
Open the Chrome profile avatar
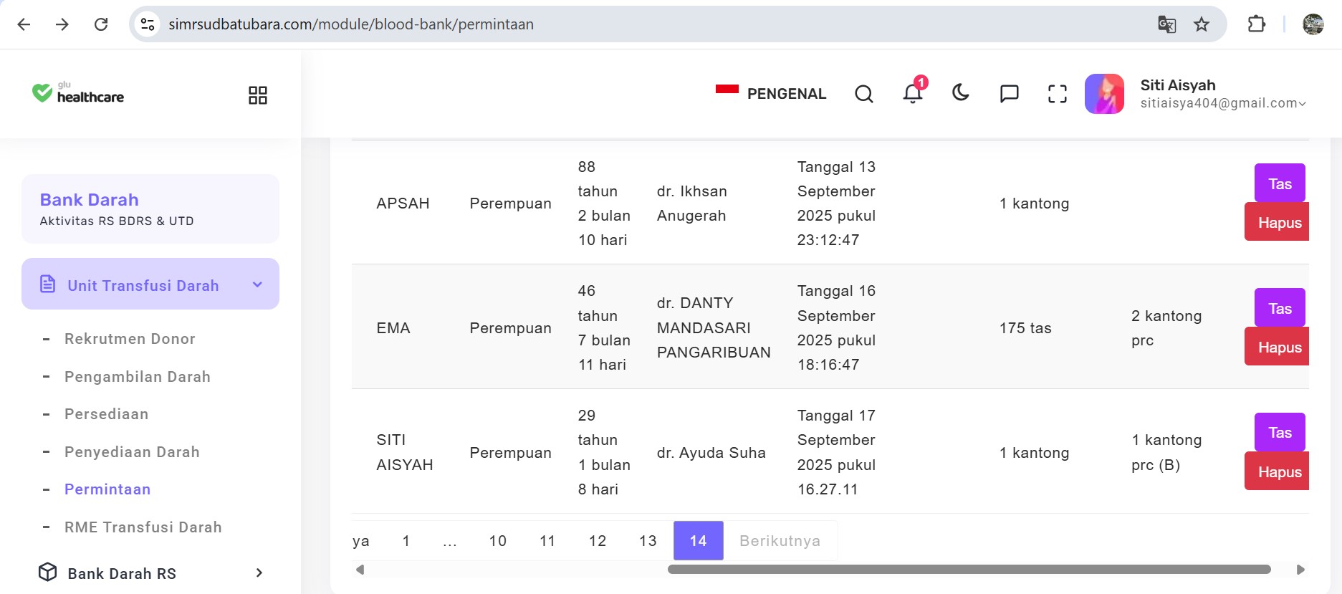pos(1313,24)
